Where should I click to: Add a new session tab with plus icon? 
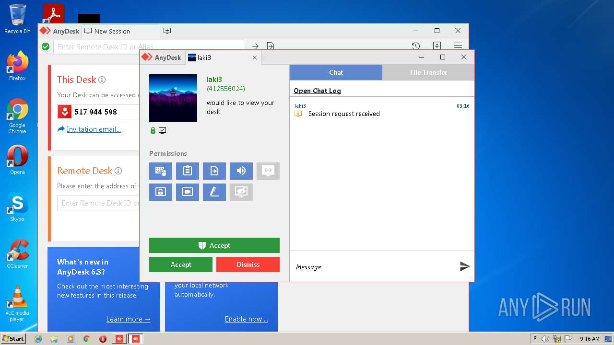pos(167,31)
